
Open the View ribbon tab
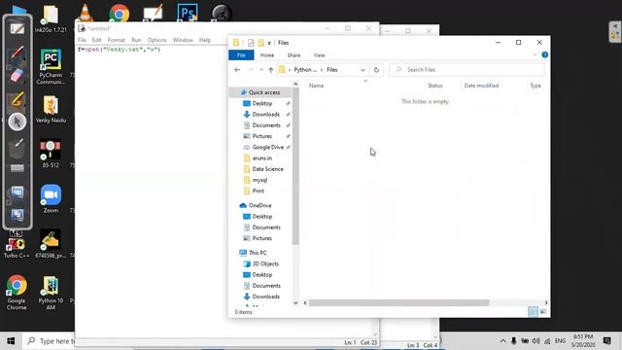tap(319, 55)
